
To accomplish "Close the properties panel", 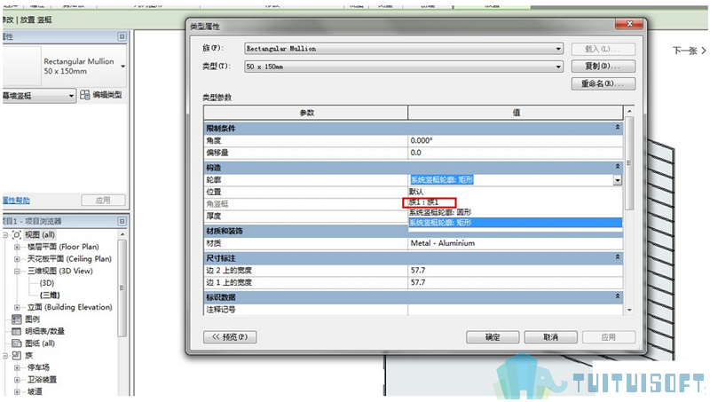I will 122,36.
